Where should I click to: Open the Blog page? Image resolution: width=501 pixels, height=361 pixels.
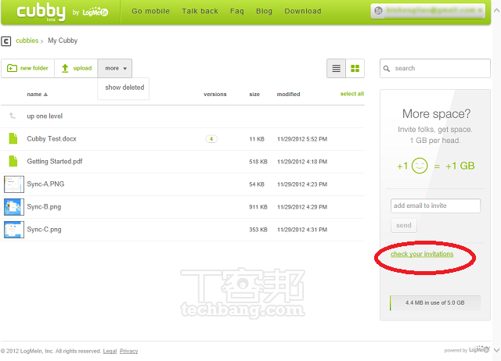(x=265, y=11)
